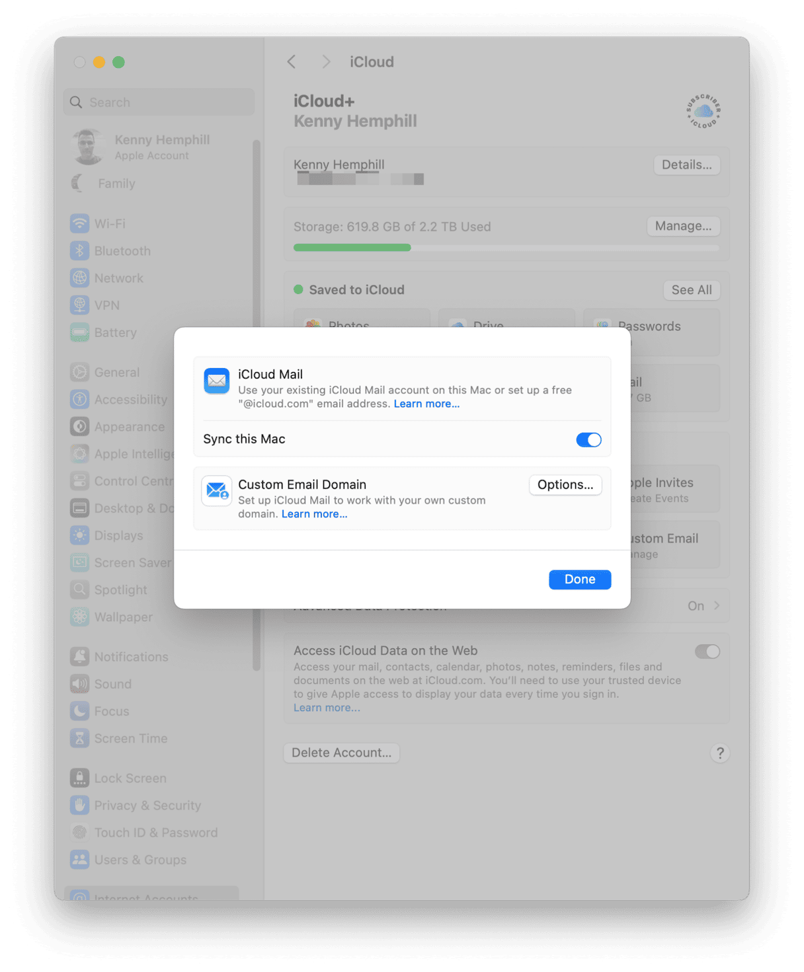Select the Bluetooth icon in sidebar
804x972 pixels.
point(79,251)
